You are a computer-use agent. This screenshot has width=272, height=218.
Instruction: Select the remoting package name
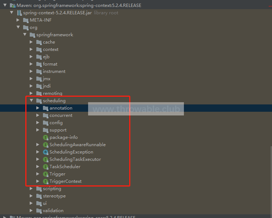tap(52, 93)
